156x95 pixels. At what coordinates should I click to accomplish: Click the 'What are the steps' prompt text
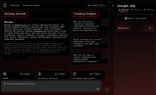point(85,58)
